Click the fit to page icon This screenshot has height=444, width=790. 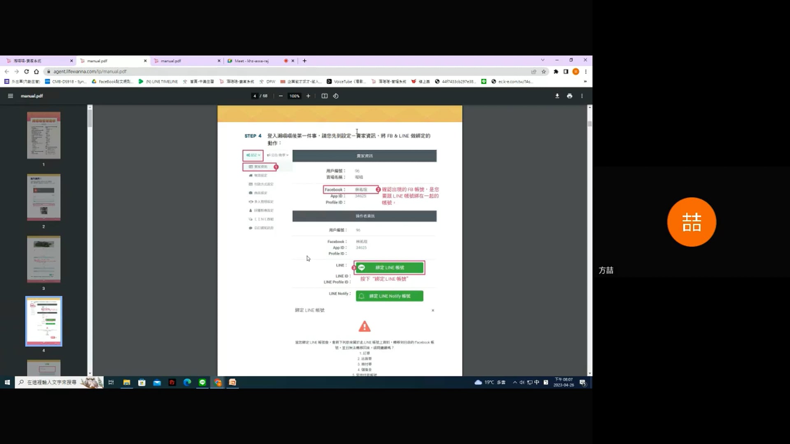click(324, 96)
